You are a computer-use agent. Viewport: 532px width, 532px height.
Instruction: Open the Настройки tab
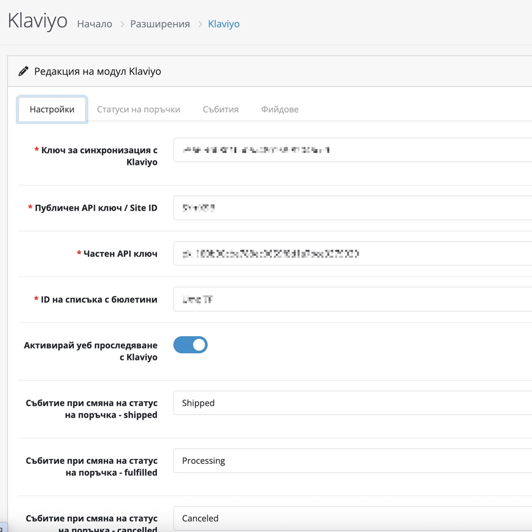[x=52, y=109]
